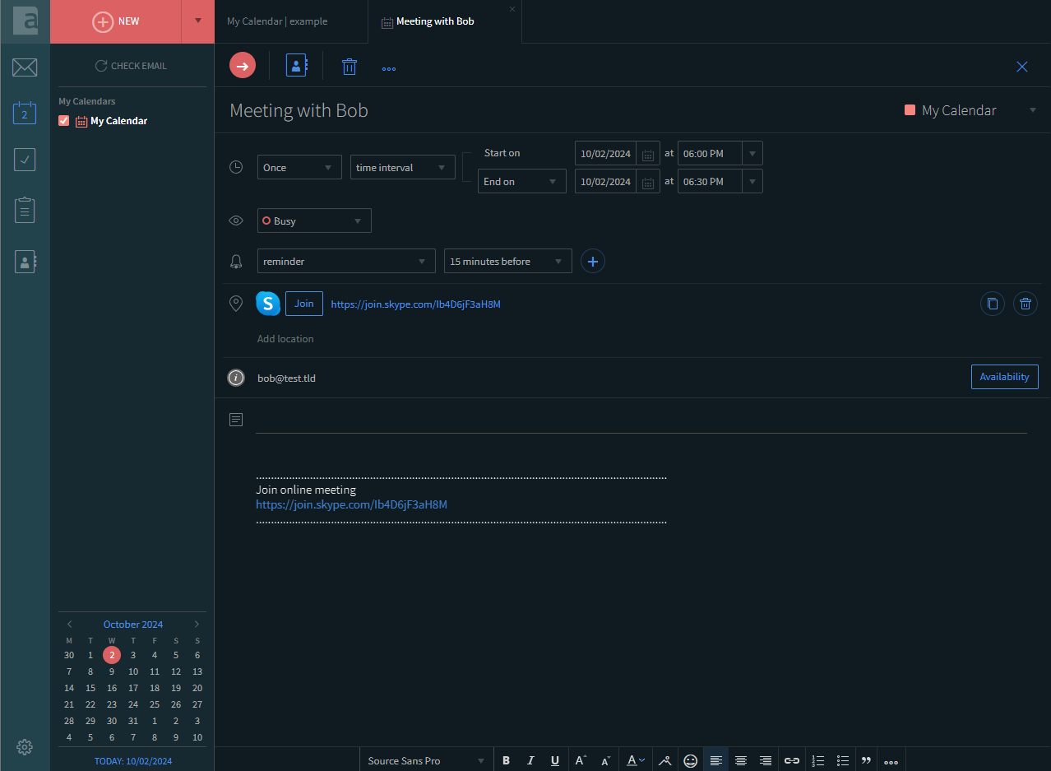Open the 15 minutes before dropdown
This screenshot has width=1051, height=771.
pyautogui.click(x=507, y=261)
